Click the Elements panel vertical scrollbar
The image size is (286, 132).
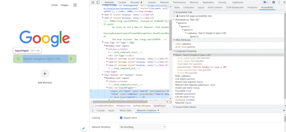[171, 35]
